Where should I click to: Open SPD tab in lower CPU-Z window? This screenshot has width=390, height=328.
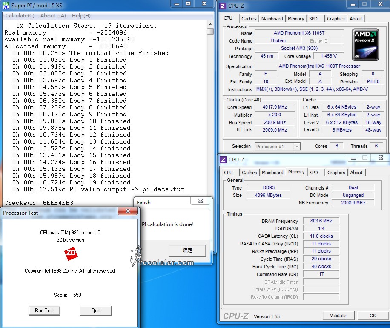[x=314, y=173]
